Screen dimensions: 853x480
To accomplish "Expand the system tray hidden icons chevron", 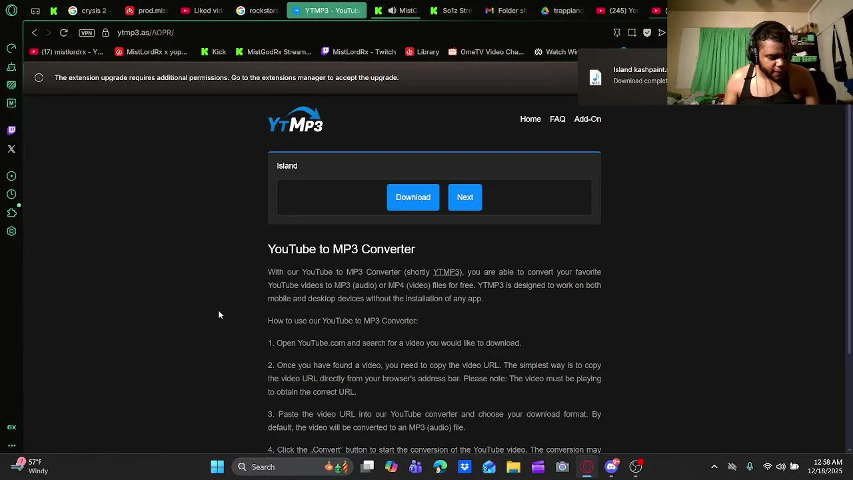I will pyautogui.click(x=714, y=467).
